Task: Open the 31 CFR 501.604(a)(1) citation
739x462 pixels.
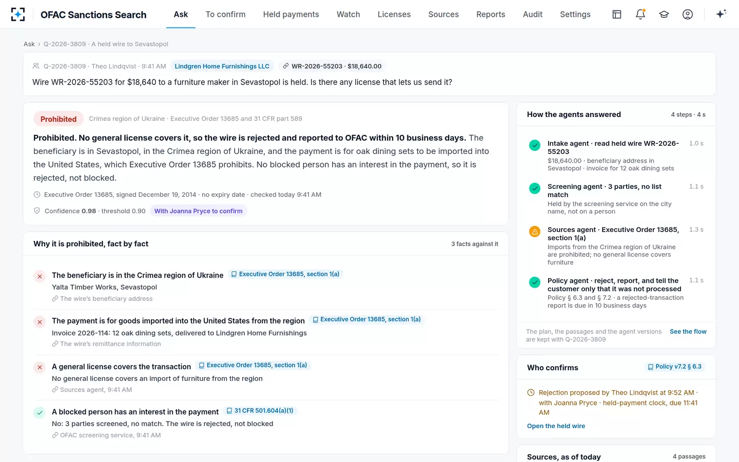Action: pyautogui.click(x=260, y=411)
